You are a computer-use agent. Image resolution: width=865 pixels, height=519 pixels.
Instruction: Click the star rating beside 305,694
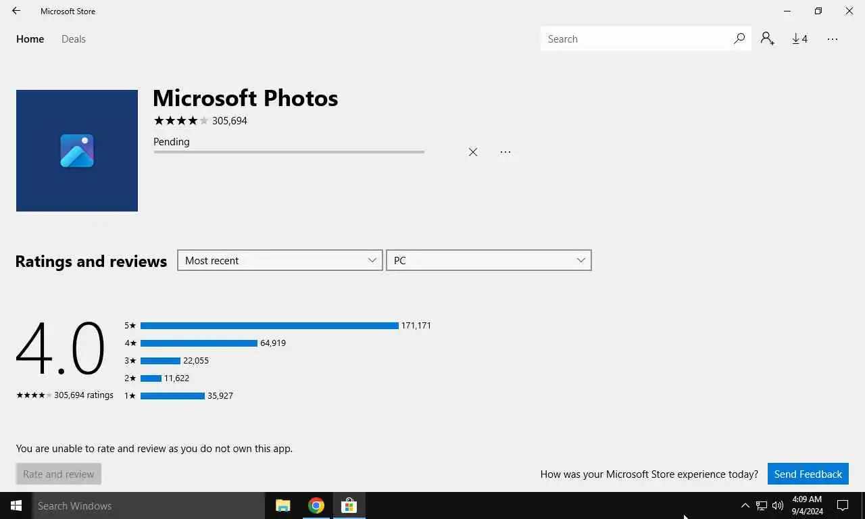point(181,121)
